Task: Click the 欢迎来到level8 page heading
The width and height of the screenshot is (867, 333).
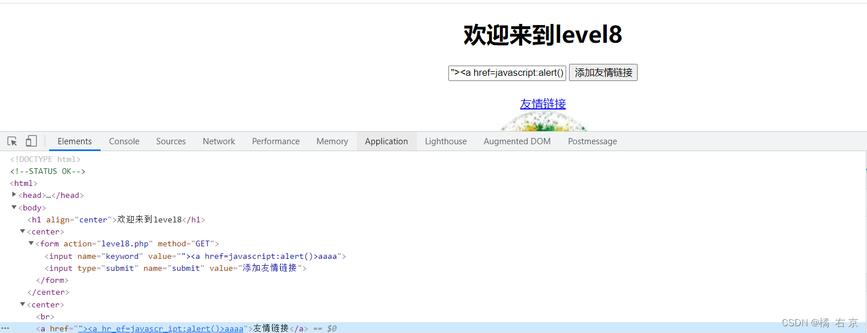Action: tap(543, 35)
